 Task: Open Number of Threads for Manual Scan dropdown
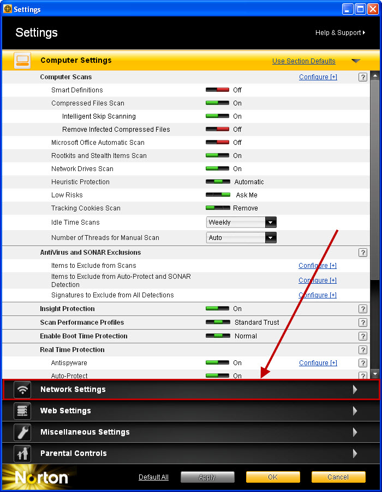pos(241,238)
